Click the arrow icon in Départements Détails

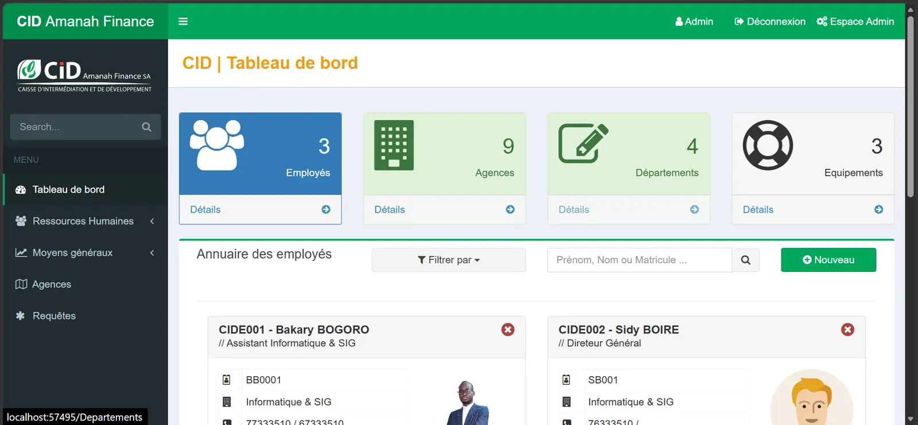[x=694, y=209]
